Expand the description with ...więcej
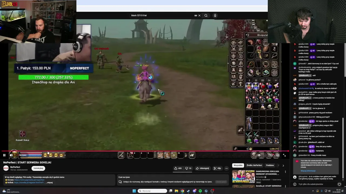Screen dimensions: 346x194 coord(49,182)
